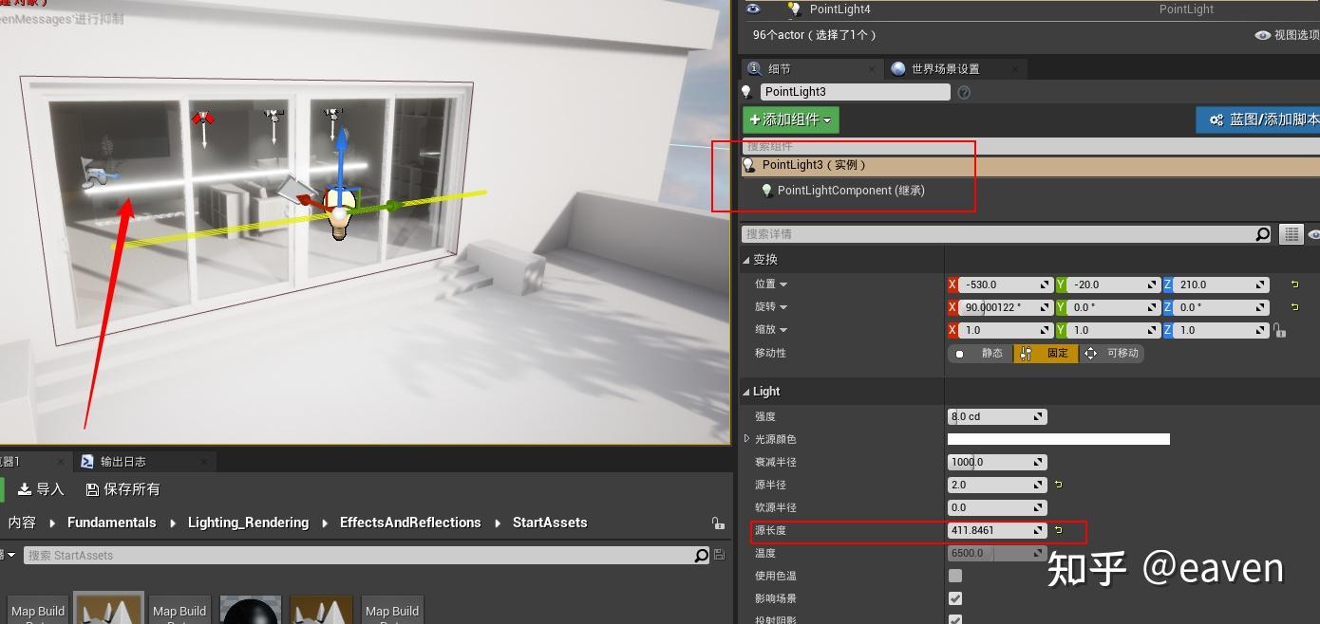
Task: Click the details search magnifier icon
Action: [1262, 233]
